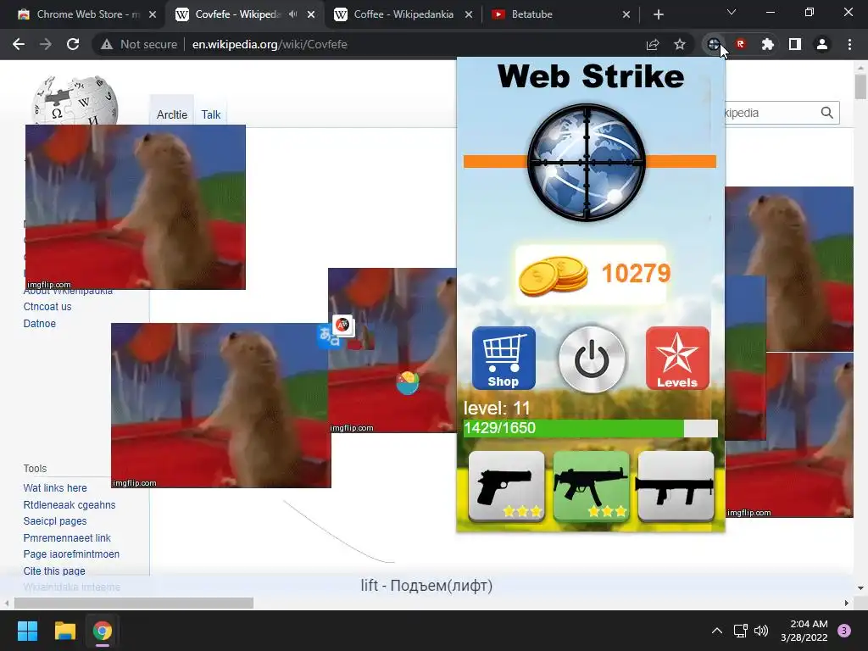This screenshot has height=651, width=868.
Task: Open the Cite this page link
Action: tap(54, 570)
